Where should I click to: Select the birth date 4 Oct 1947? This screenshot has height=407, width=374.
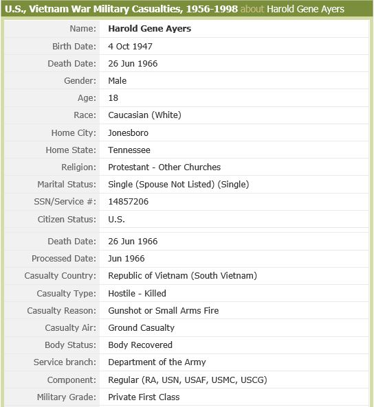click(130, 46)
